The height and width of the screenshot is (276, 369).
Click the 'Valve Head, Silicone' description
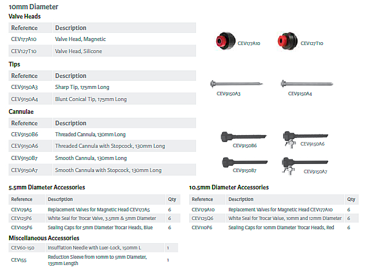click(78, 51)
